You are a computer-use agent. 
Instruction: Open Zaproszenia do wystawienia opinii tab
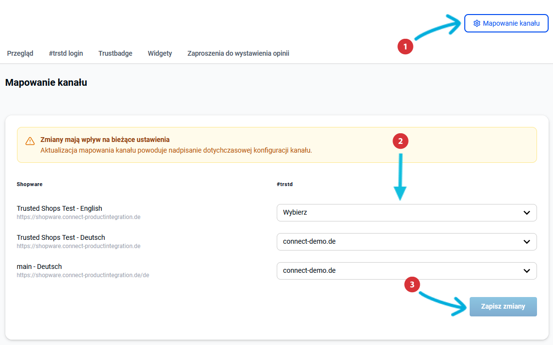(238, 53)
